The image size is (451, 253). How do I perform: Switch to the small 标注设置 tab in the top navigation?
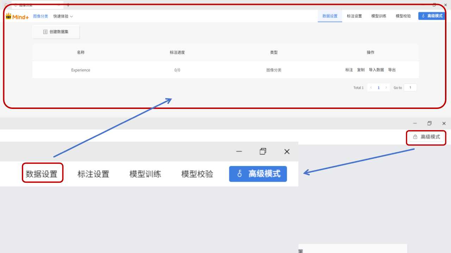[x=354, y=16]
